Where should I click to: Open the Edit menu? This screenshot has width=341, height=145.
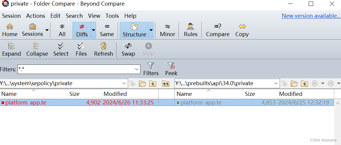pos(55,16)
